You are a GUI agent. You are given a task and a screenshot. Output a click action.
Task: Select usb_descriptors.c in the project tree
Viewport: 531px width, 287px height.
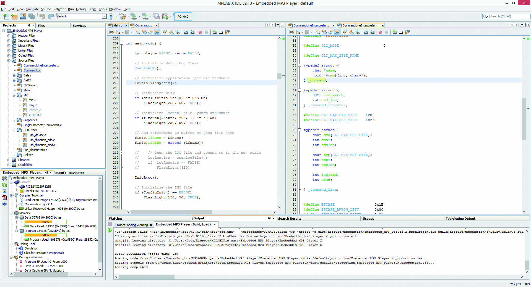(35, 150)
